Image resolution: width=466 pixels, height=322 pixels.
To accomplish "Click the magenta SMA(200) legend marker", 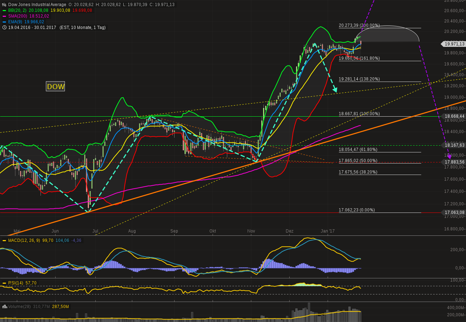I will click(4, 16).
